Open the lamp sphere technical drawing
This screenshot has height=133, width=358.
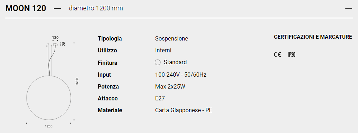coord(48,98)
